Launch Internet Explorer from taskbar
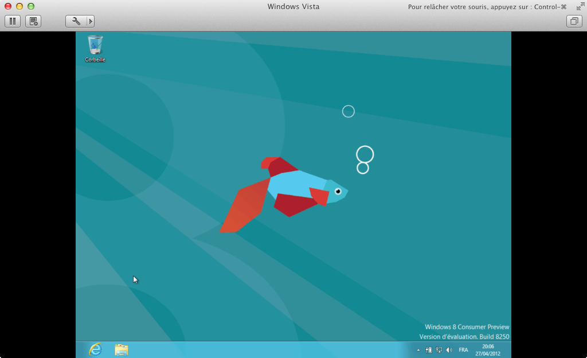Screen dimensions: 587x358 click(96, 350)
